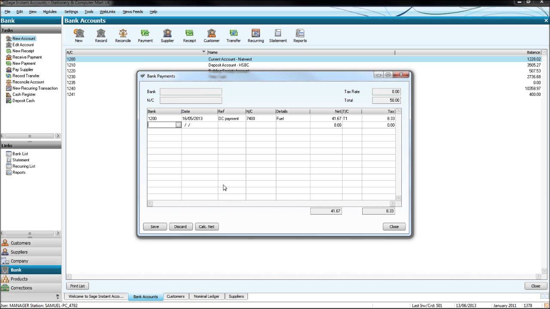Click the payments grid vertical scrollbar down arrow

pyautogui.click(x=398, y=198)
